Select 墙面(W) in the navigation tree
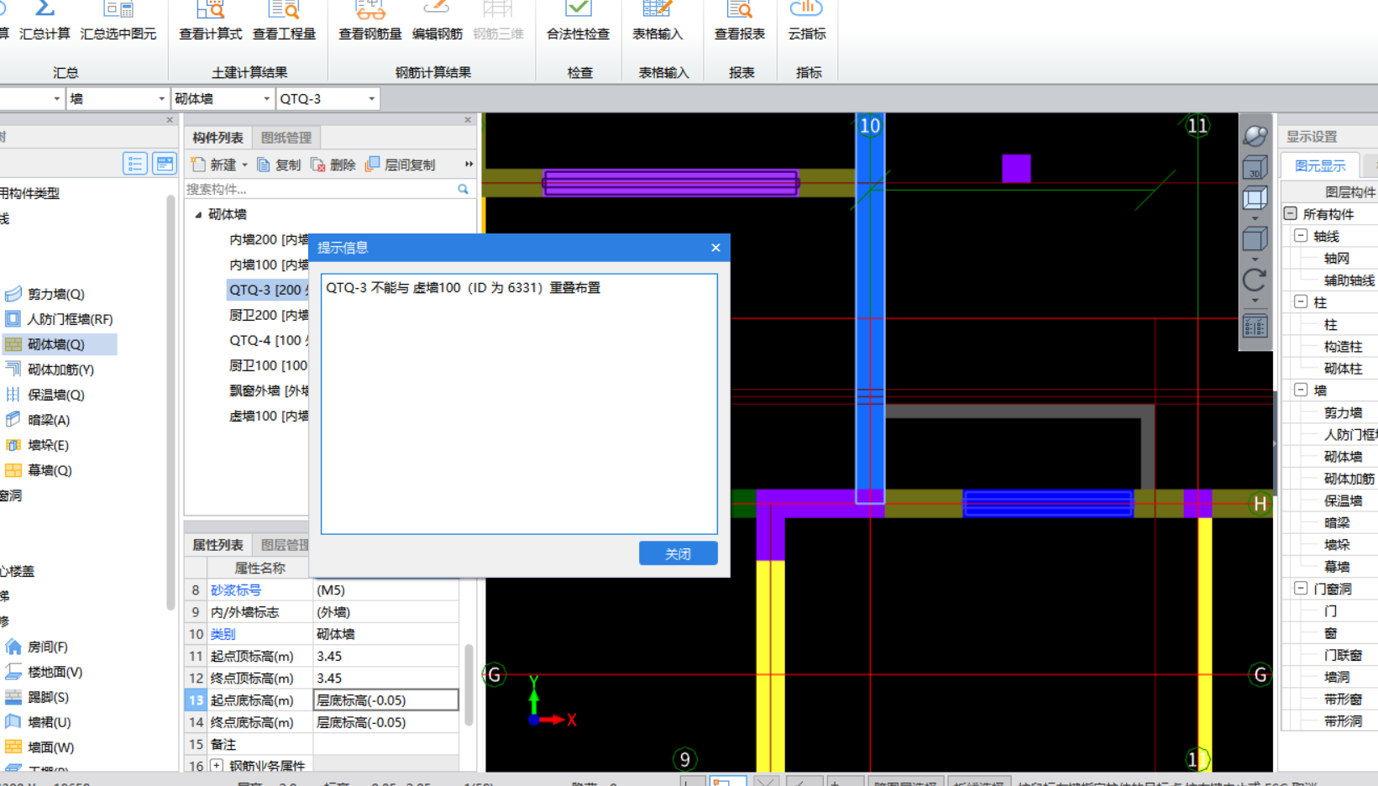 pyautogui.click(x=40, y=747)
